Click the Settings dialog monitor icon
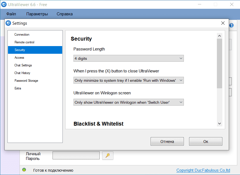Viewport: 240px width, 175px height. pyautogui.click(x=8, y=23)
